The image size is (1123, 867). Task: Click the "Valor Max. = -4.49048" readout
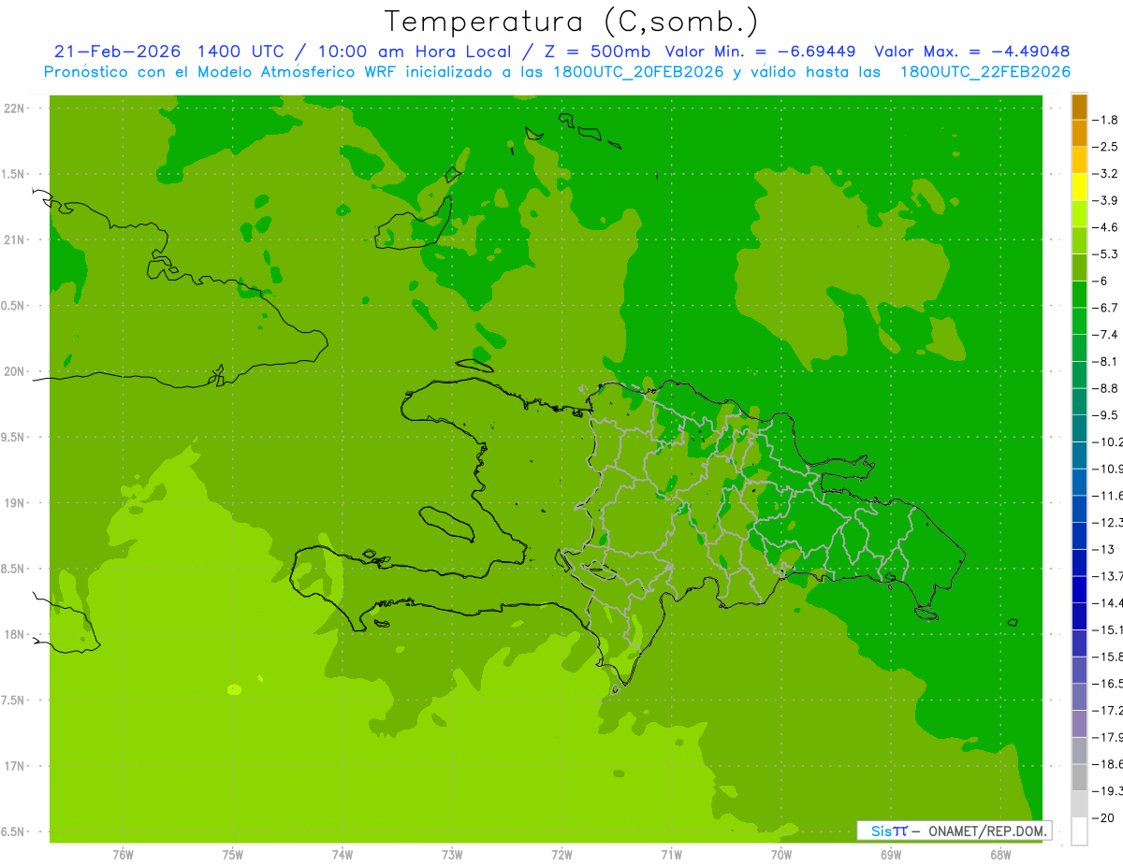[971, 51]
